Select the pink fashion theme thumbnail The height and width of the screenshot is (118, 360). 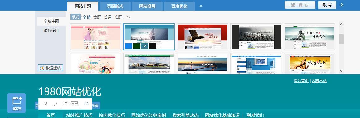click(x=96, y=37)
